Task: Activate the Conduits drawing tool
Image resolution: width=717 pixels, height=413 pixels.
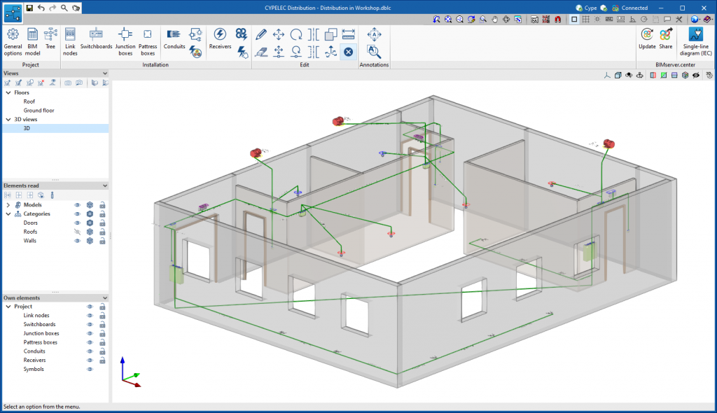Action: (x=174, y=38)
